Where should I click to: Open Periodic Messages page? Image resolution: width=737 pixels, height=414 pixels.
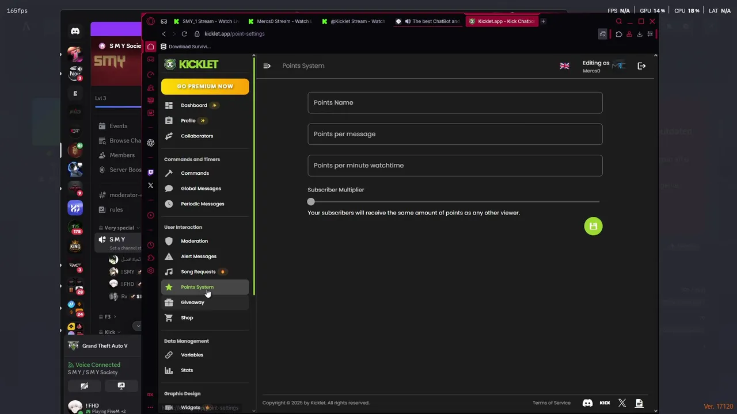(x=205, y=204)
